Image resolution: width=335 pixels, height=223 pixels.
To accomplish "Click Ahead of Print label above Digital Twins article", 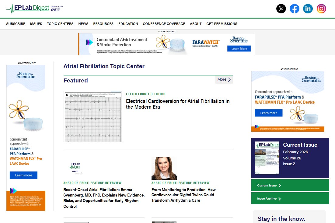I will 180,183.
